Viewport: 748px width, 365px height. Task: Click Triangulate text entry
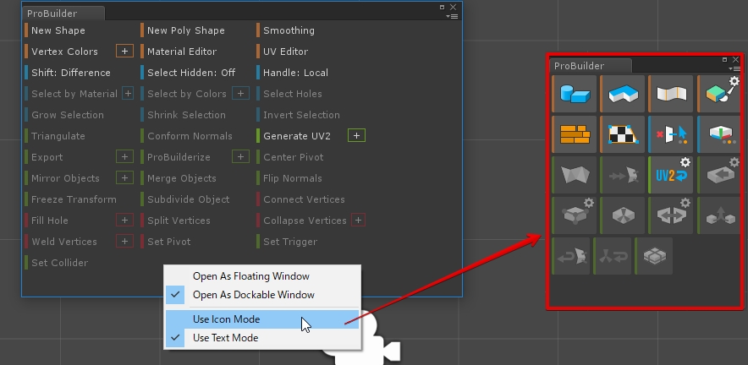58,136
